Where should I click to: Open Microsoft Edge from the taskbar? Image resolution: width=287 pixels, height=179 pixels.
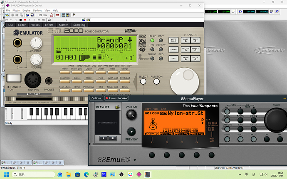point(86,174)
